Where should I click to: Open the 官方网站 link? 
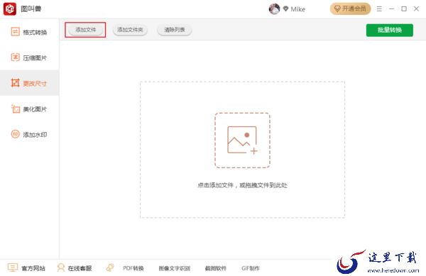tap(33, 268)
